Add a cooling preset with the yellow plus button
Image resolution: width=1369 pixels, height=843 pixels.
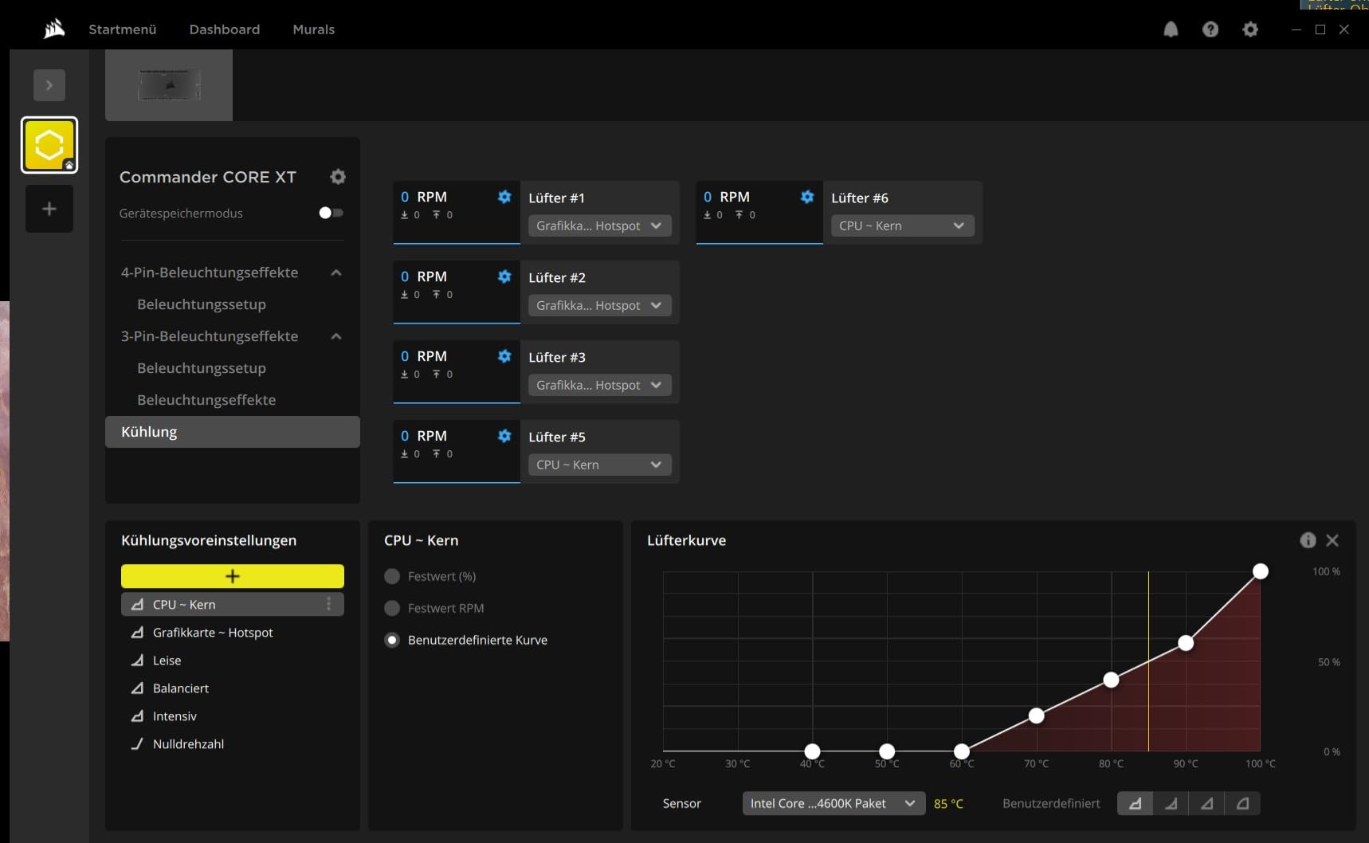pyautogui.click(x=233, y=576)
